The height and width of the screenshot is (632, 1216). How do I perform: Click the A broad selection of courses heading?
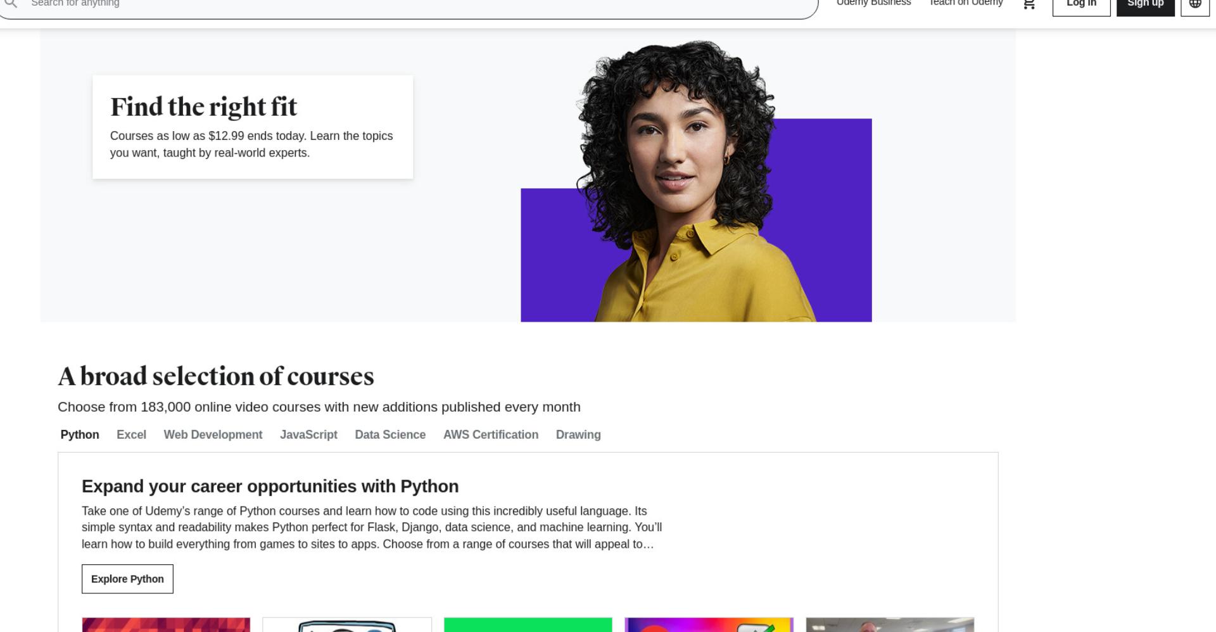[216, 376]
